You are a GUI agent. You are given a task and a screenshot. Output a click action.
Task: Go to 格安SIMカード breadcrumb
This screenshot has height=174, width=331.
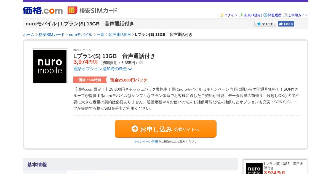click(x=52, y=35)
